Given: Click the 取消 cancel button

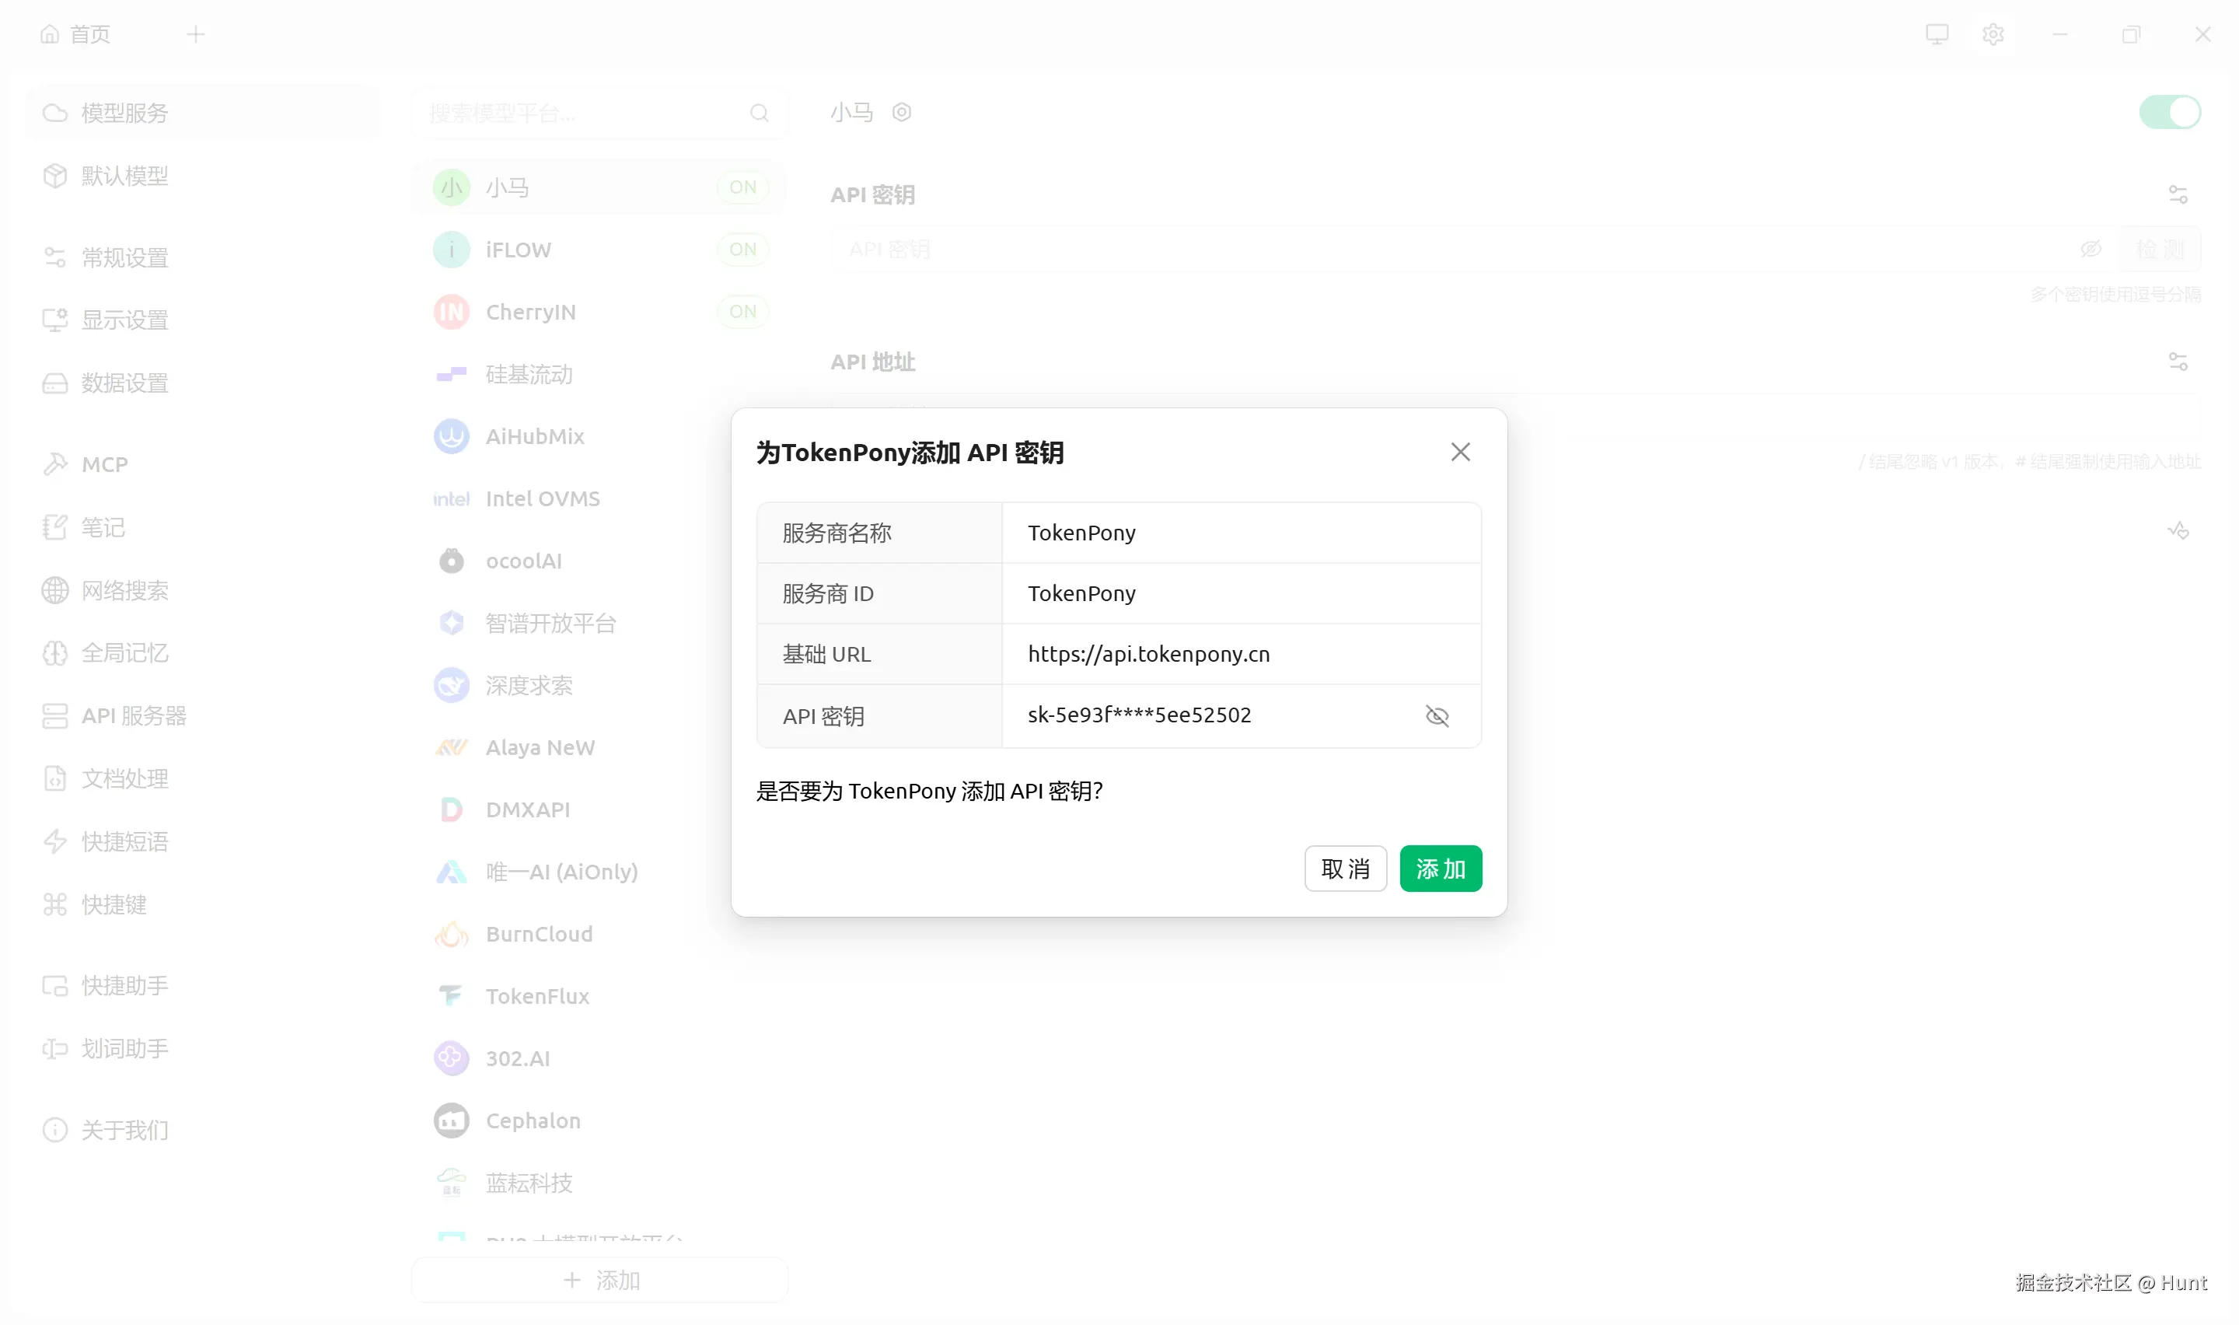Looking at the screenshot, I should tap(1344, 868).
